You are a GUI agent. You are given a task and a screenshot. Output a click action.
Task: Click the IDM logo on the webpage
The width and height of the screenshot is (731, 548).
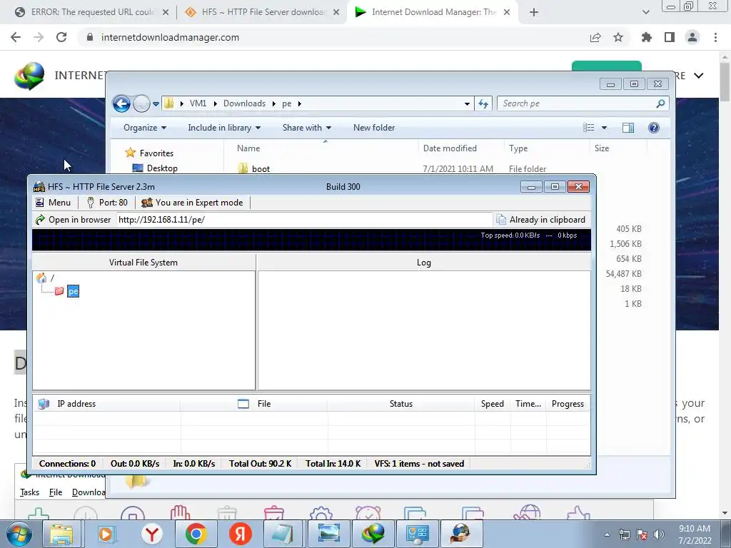pos(29,76)
